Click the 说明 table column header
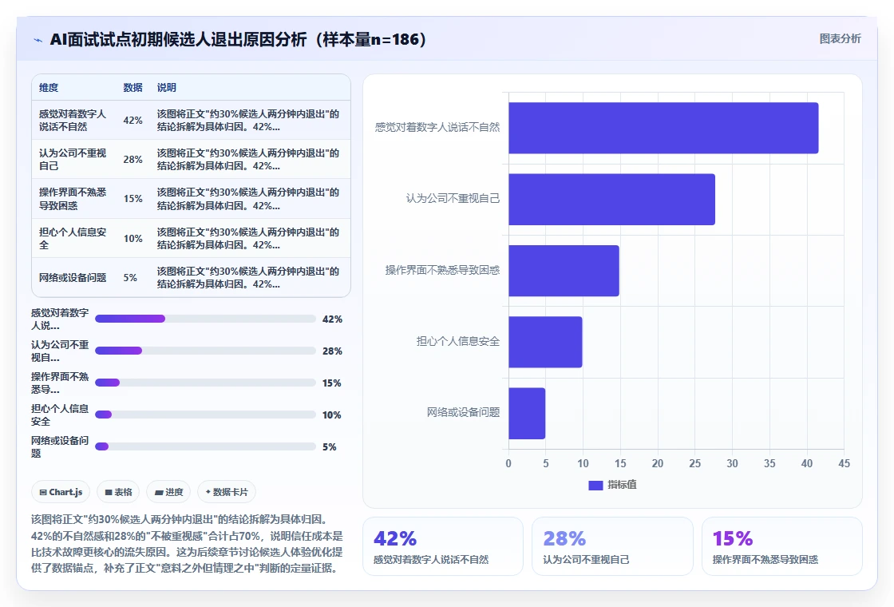Image resolution: width=894 pixels, height=607 pixels. [x=167, y=87]
